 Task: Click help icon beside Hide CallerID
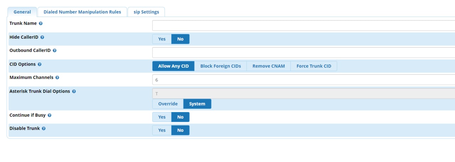(42, 37)
